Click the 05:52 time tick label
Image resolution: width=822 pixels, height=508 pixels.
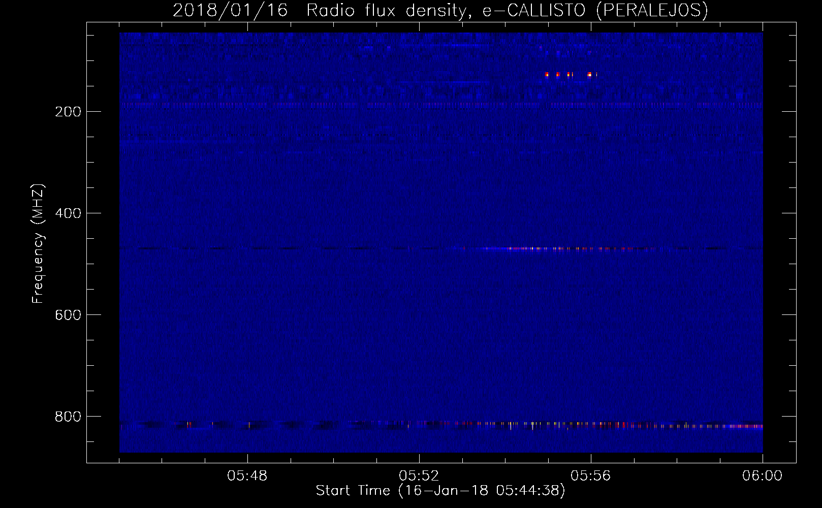tap(419, 476)
